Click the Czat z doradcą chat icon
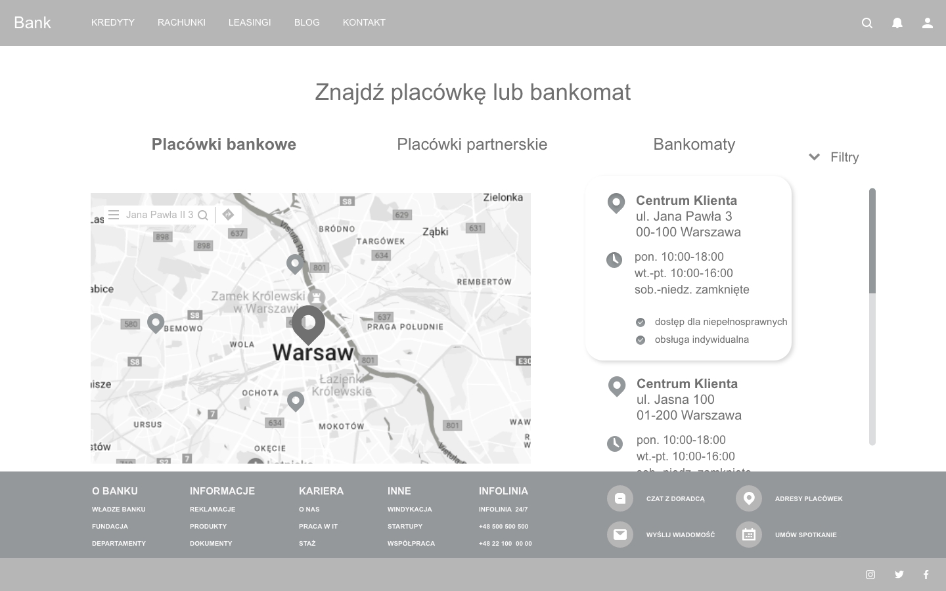Image resolution: width=946 pixels, height=591 pixels. (619, 498)
